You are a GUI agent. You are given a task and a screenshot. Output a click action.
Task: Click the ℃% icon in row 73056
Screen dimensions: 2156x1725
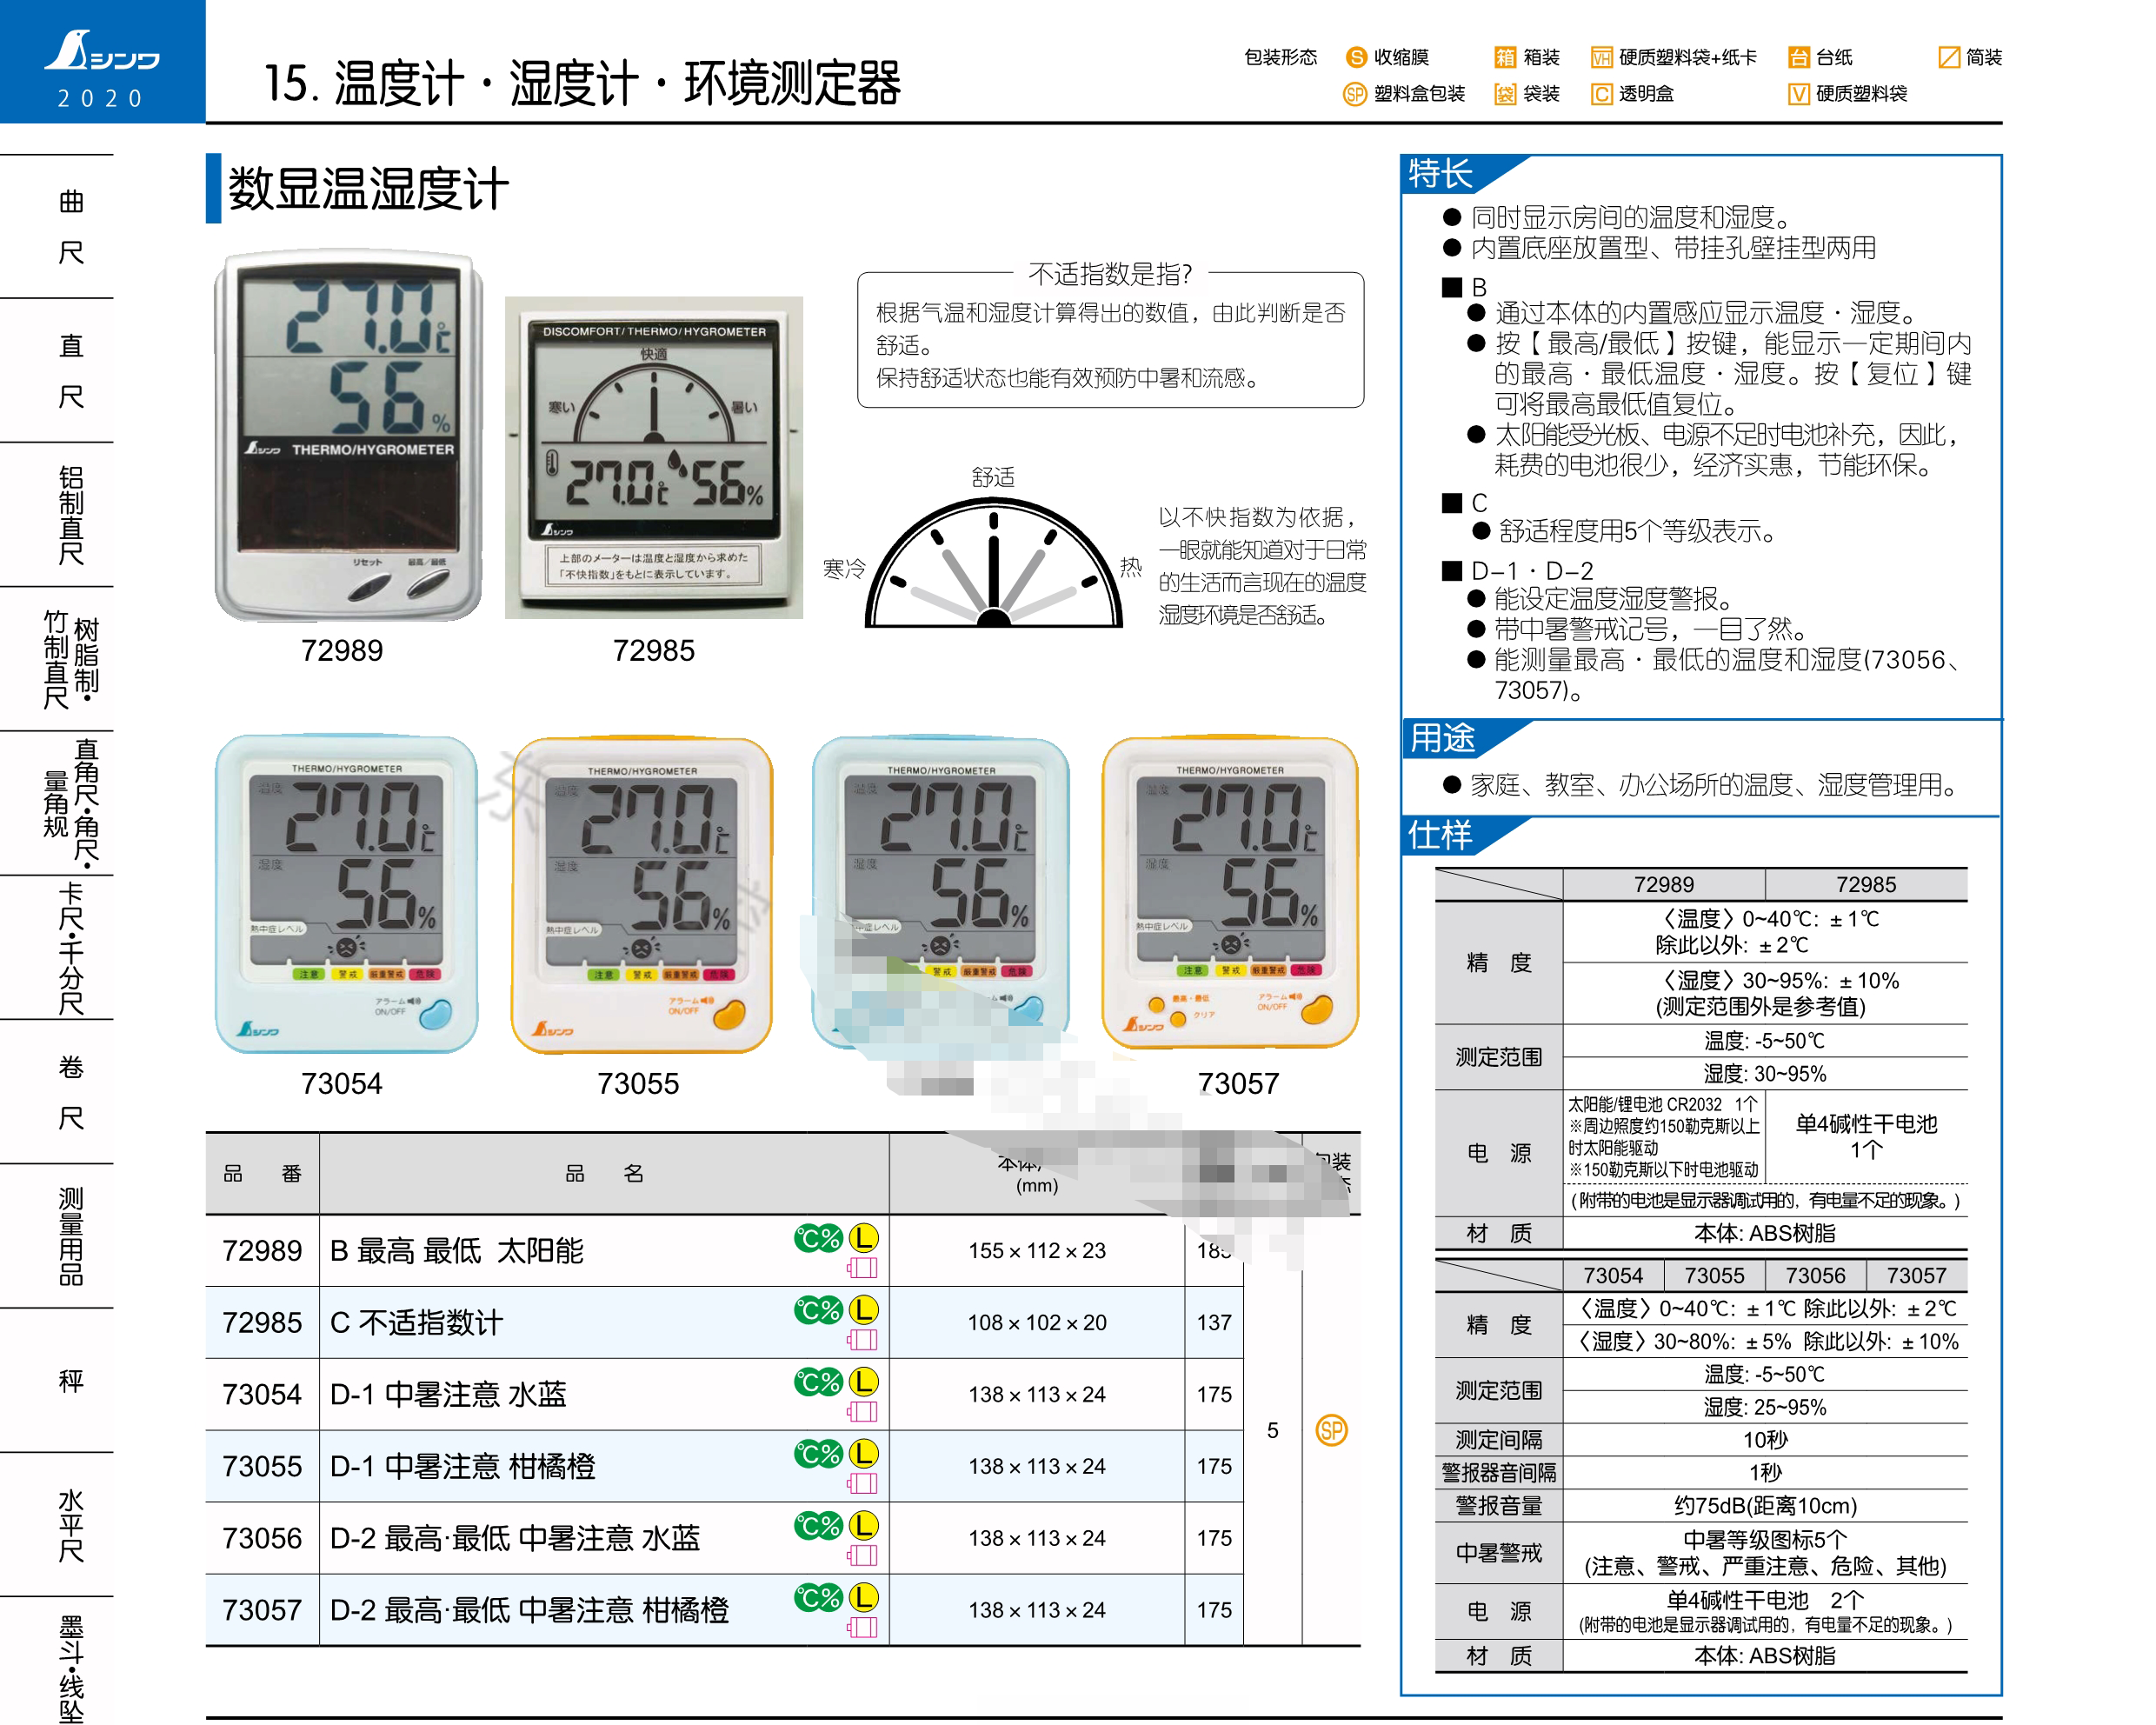[x=819, y=1526]
